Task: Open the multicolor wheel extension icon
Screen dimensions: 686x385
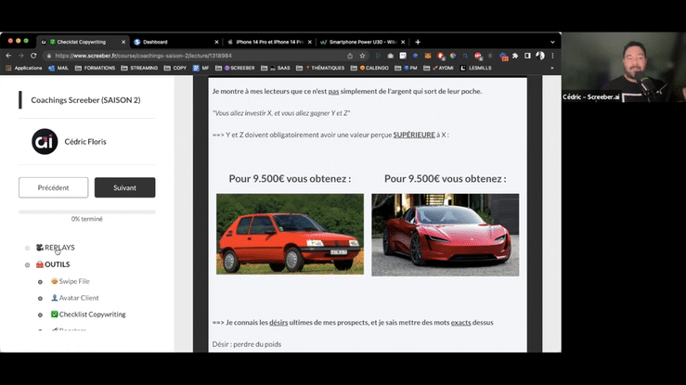Action: point(453,56)
